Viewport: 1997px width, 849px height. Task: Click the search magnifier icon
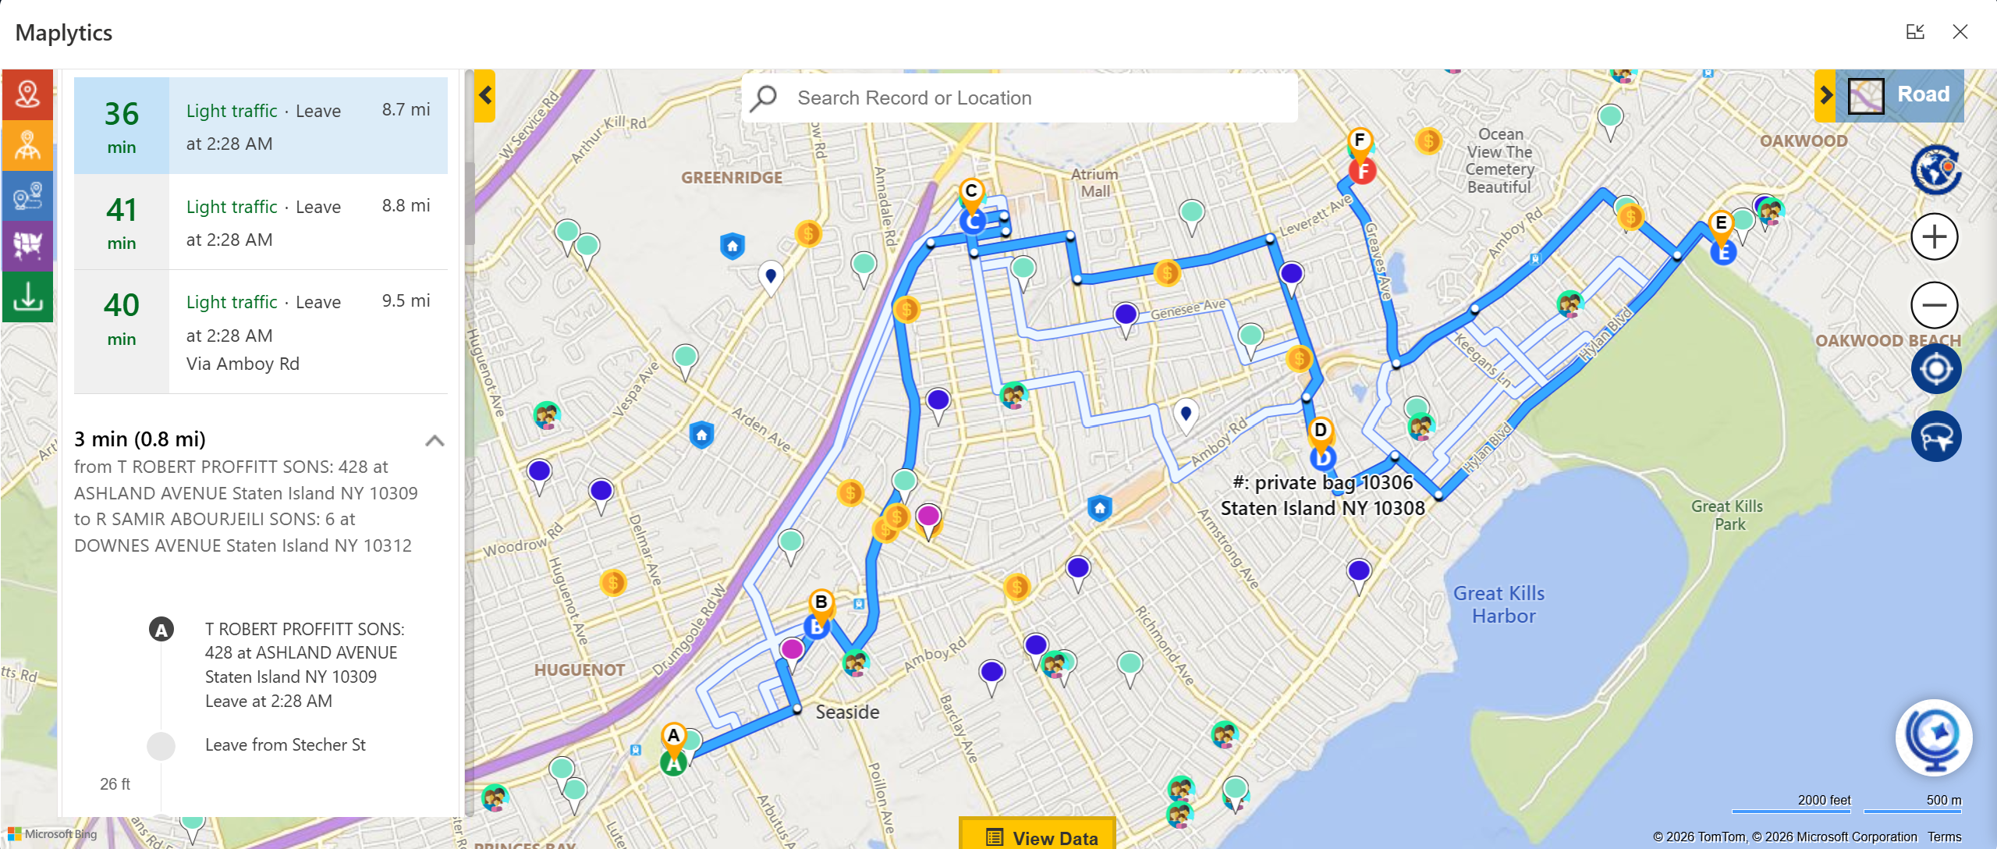(x=764, y=98)
